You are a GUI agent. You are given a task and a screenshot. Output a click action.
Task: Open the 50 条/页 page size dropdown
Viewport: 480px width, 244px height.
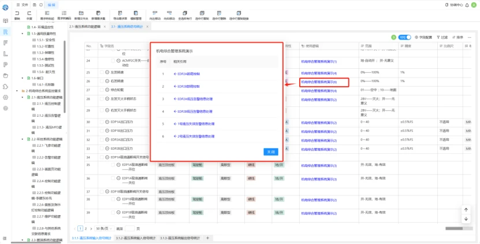pos(105,228)
